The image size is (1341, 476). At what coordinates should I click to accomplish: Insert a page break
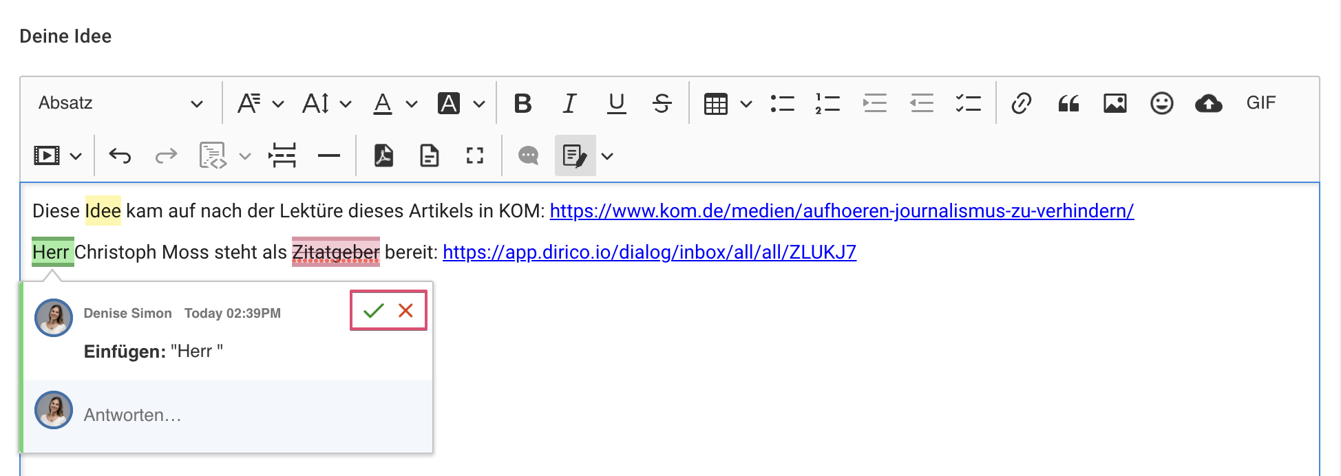pyautogui.click(x=282, y=155)
